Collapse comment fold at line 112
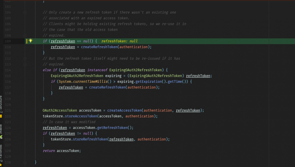295x167 pixels. [25, 59]
